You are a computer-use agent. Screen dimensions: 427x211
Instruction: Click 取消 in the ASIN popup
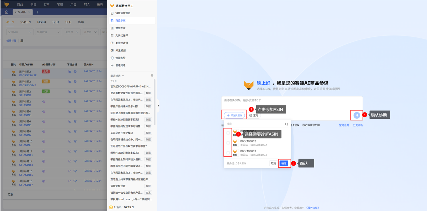274,163
